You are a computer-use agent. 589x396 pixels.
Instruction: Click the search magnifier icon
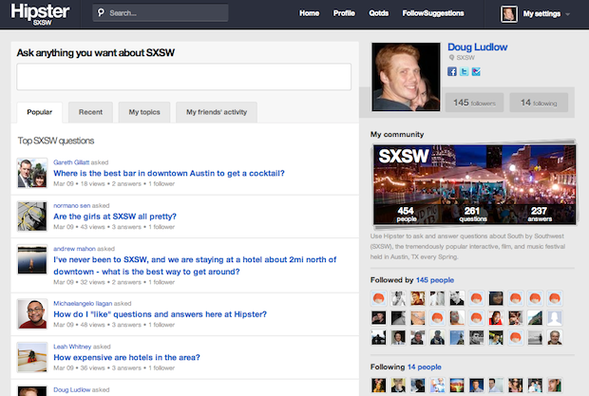click(x=103, y=14)
